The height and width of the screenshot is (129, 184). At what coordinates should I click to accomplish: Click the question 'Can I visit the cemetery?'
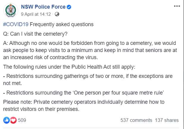(x=35, y=33)
